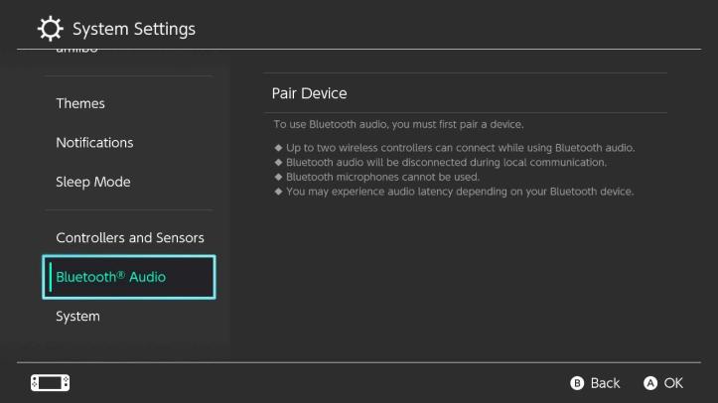718x403 pixels.
Task: Click the local communication disconnect note
Action: tap(445, 162)
